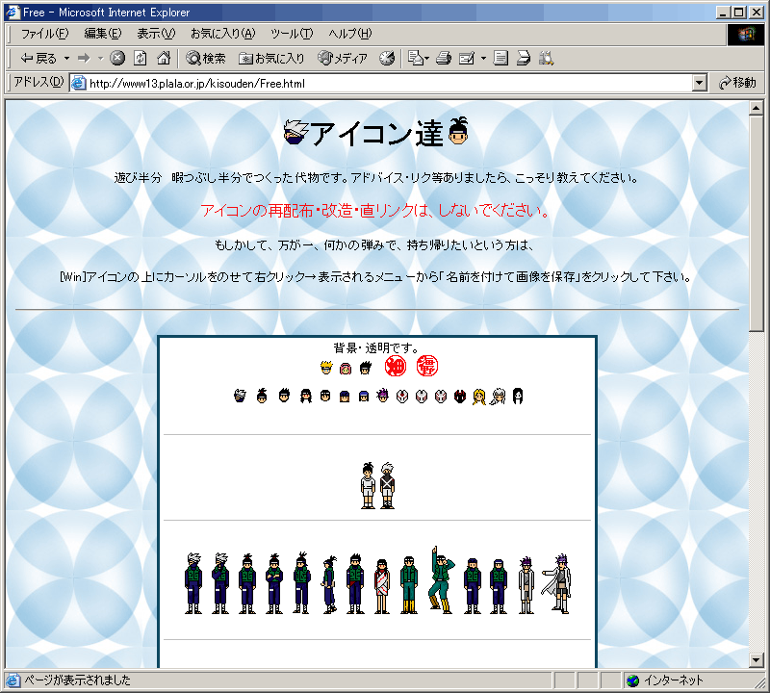Screen dimensions: 770x693
Task: Print the page with the printer icon
Action: 444,59
